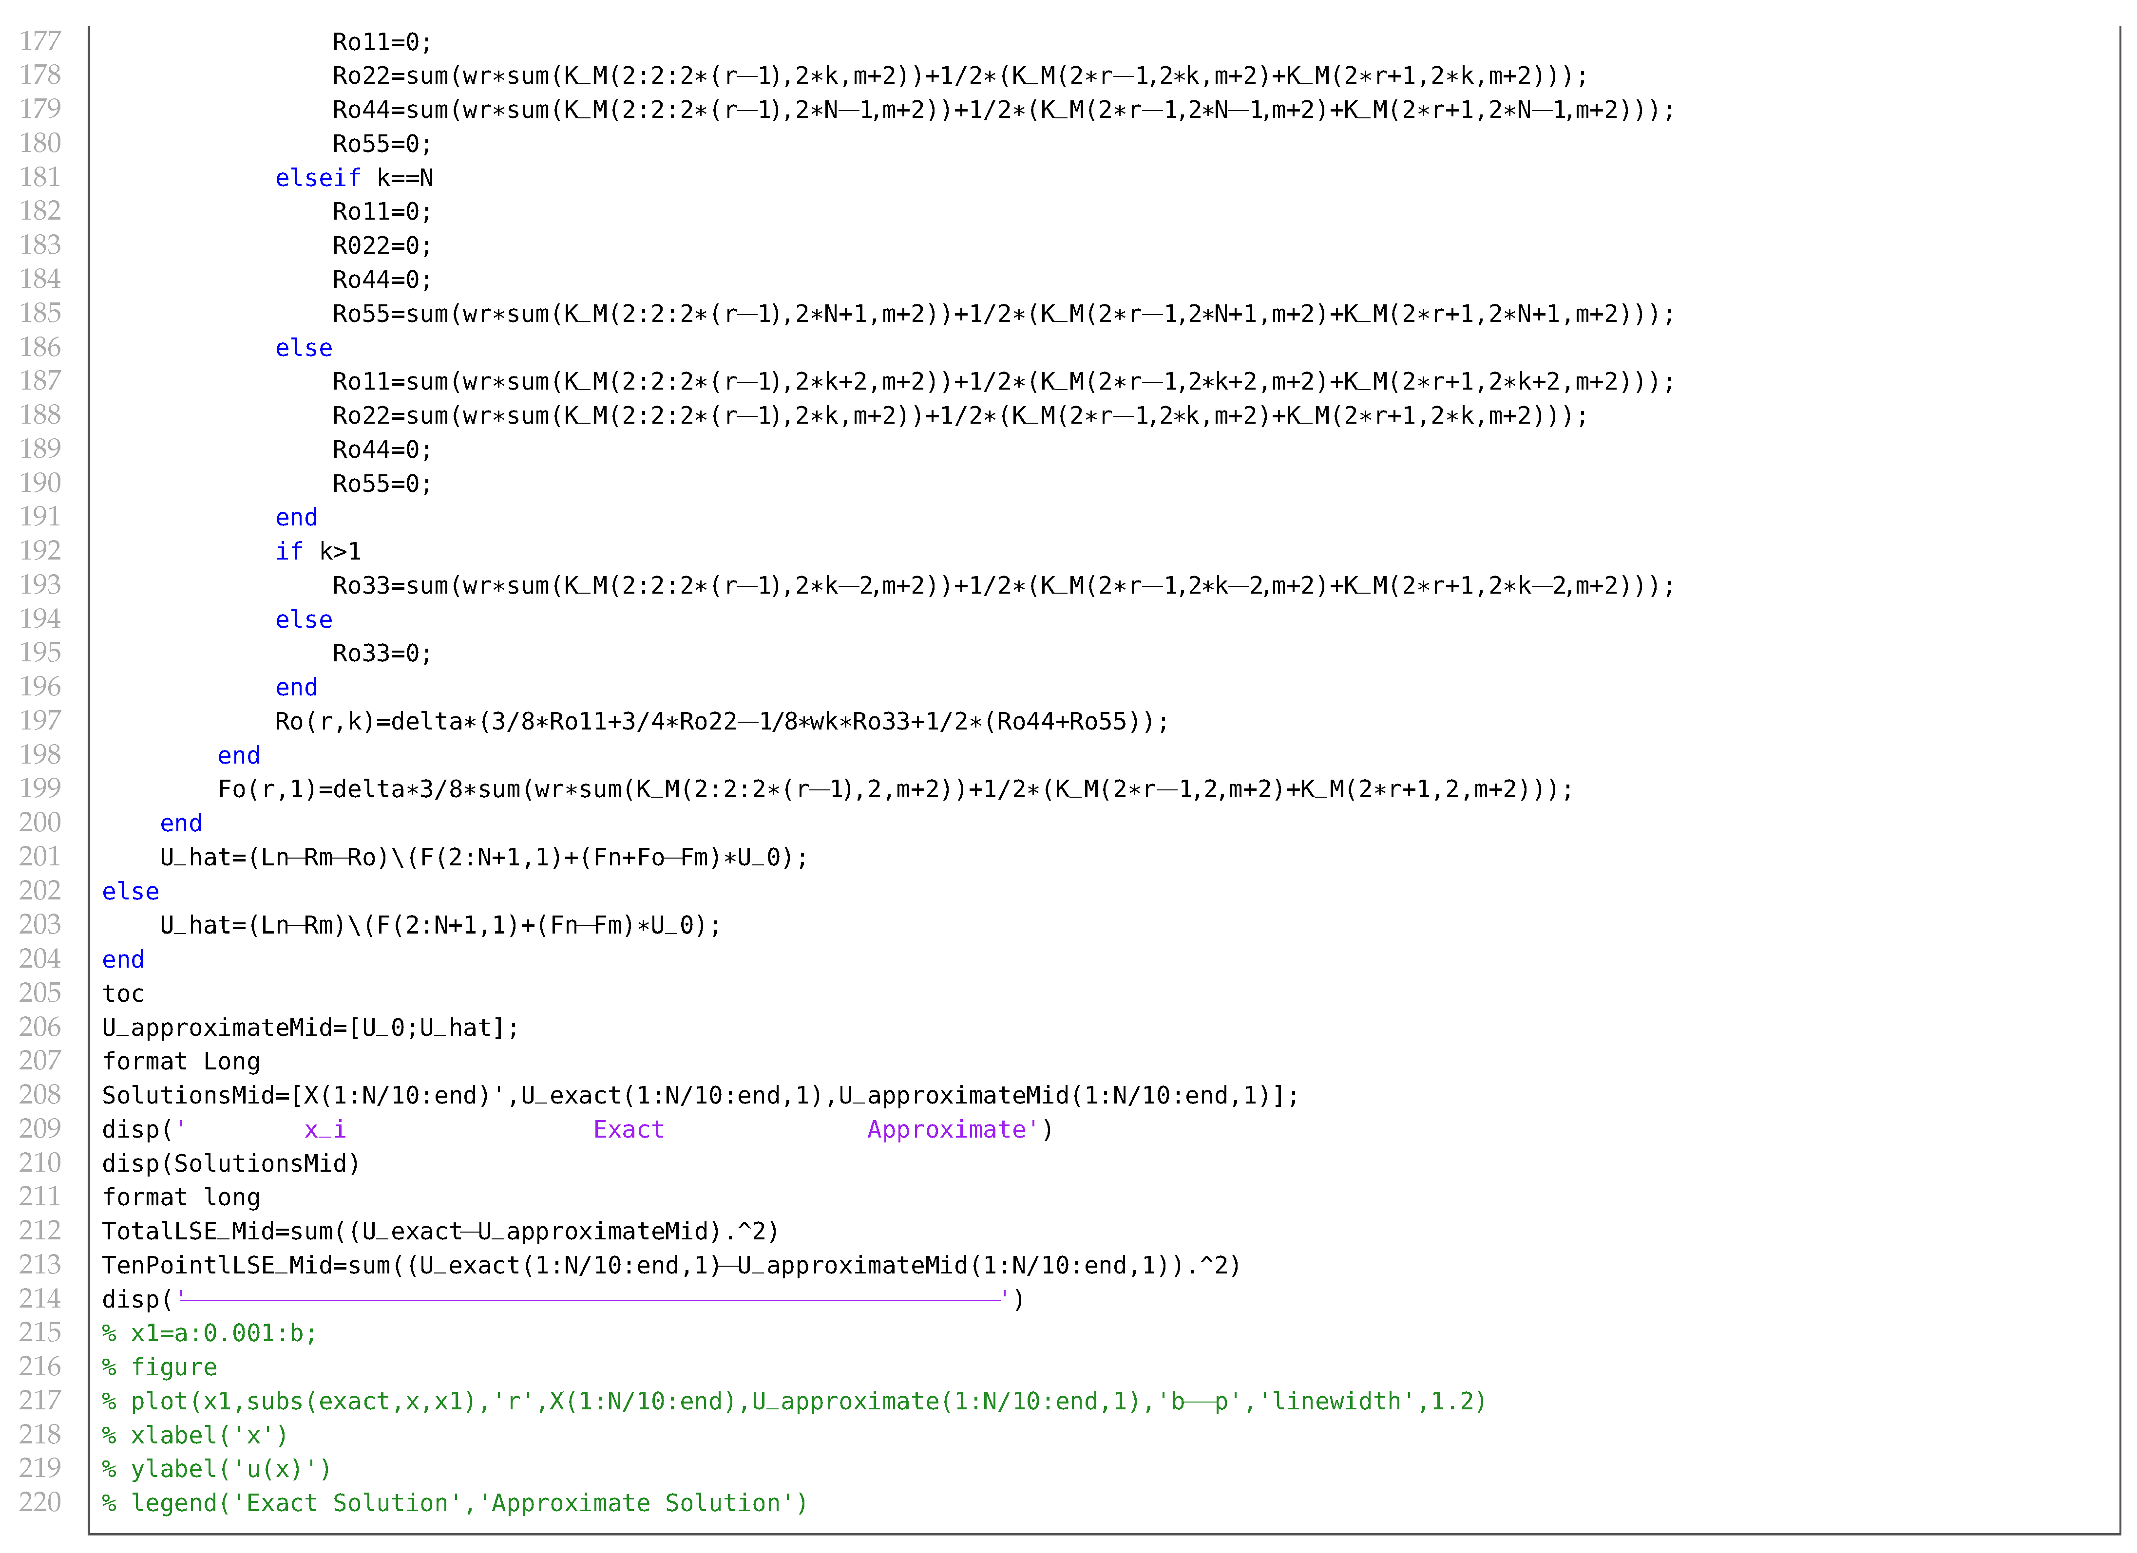The height and width of the screenshot is (1553, 2137).
Task: Click the commented legend line 220
Action: (455, 1503)
